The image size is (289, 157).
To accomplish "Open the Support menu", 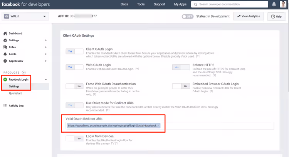I will (x=160, y=4).
